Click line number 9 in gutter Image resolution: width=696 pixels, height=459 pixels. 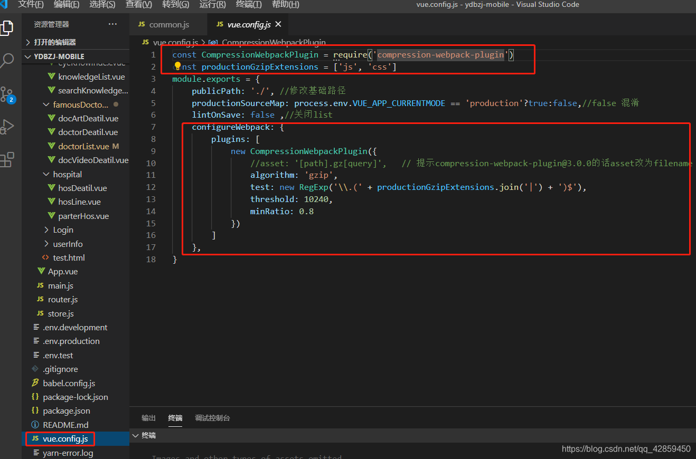point(152,151)
